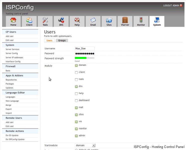Open the Tools module icon
The width and height of the screenshot is (186, 150).
click(45, 20)
